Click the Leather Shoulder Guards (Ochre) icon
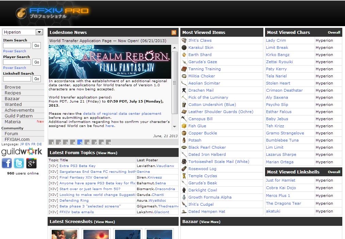This screenshot has width=345, height=239. click(x=184, y=112)
